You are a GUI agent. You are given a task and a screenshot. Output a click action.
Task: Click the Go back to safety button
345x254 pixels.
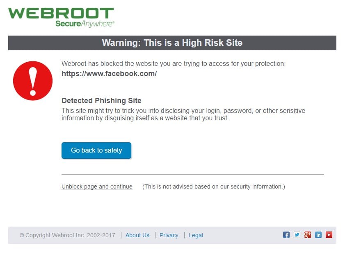96,151
